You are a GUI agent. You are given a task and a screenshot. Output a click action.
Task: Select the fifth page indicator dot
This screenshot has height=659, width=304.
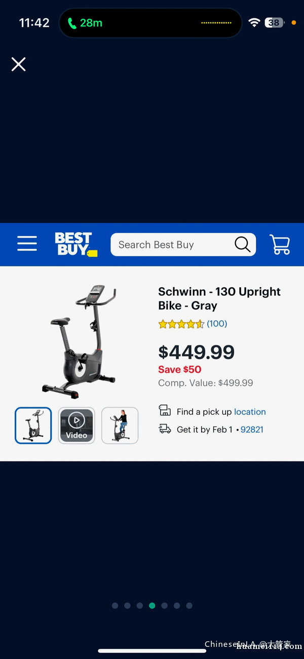point(164,606)
